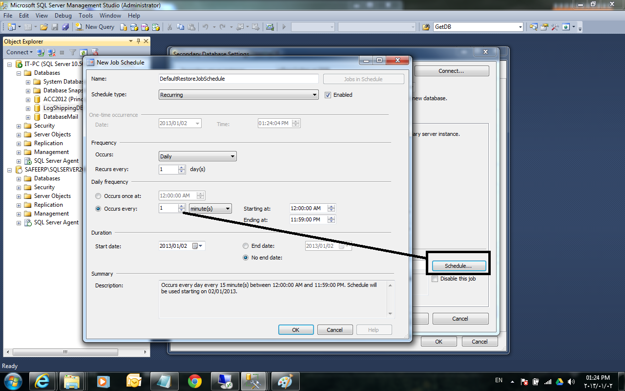
Task: Toggle the Enabled checkbox
Action: click(328, 95)
